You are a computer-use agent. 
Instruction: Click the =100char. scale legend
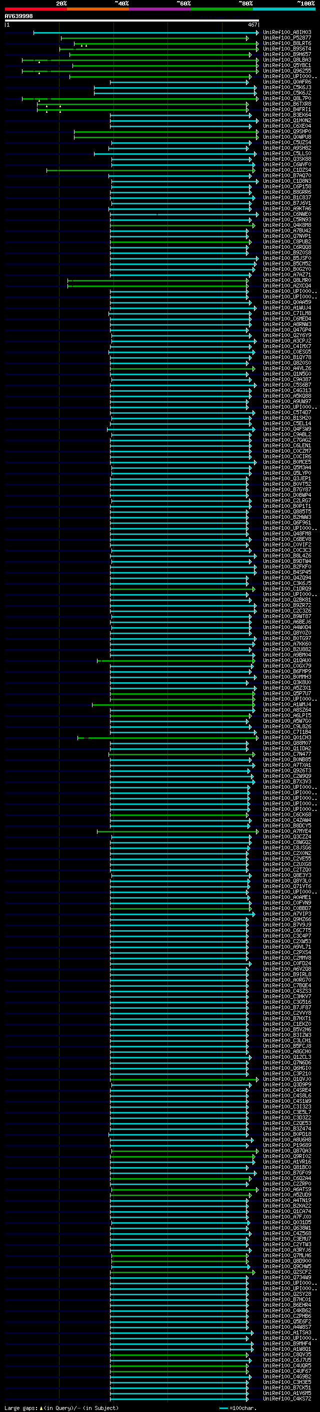pyautogui.click(x=237, y=1408)
